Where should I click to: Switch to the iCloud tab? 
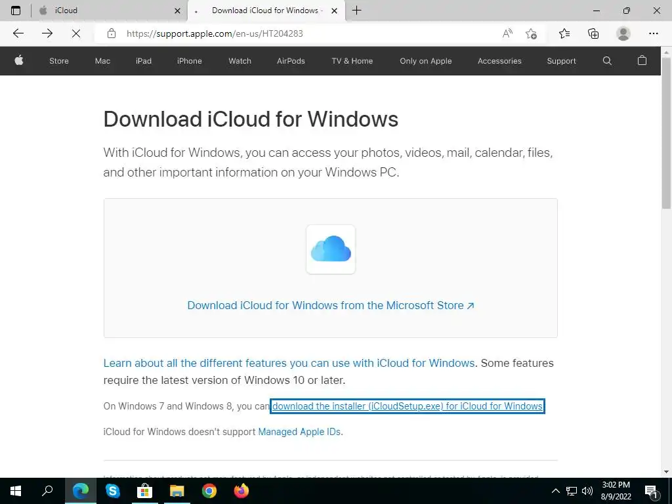(110, 10)
